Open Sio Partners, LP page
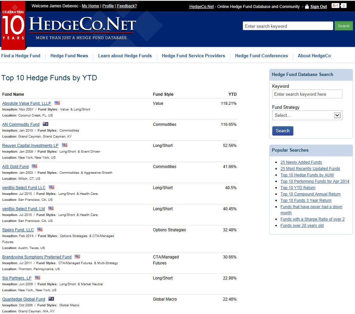 [x=17, y=278]
